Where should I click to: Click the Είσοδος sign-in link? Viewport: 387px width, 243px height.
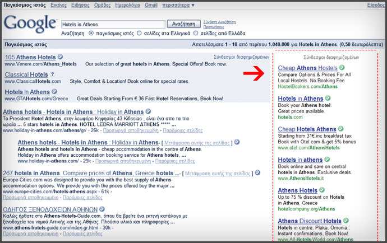[376, 5]
